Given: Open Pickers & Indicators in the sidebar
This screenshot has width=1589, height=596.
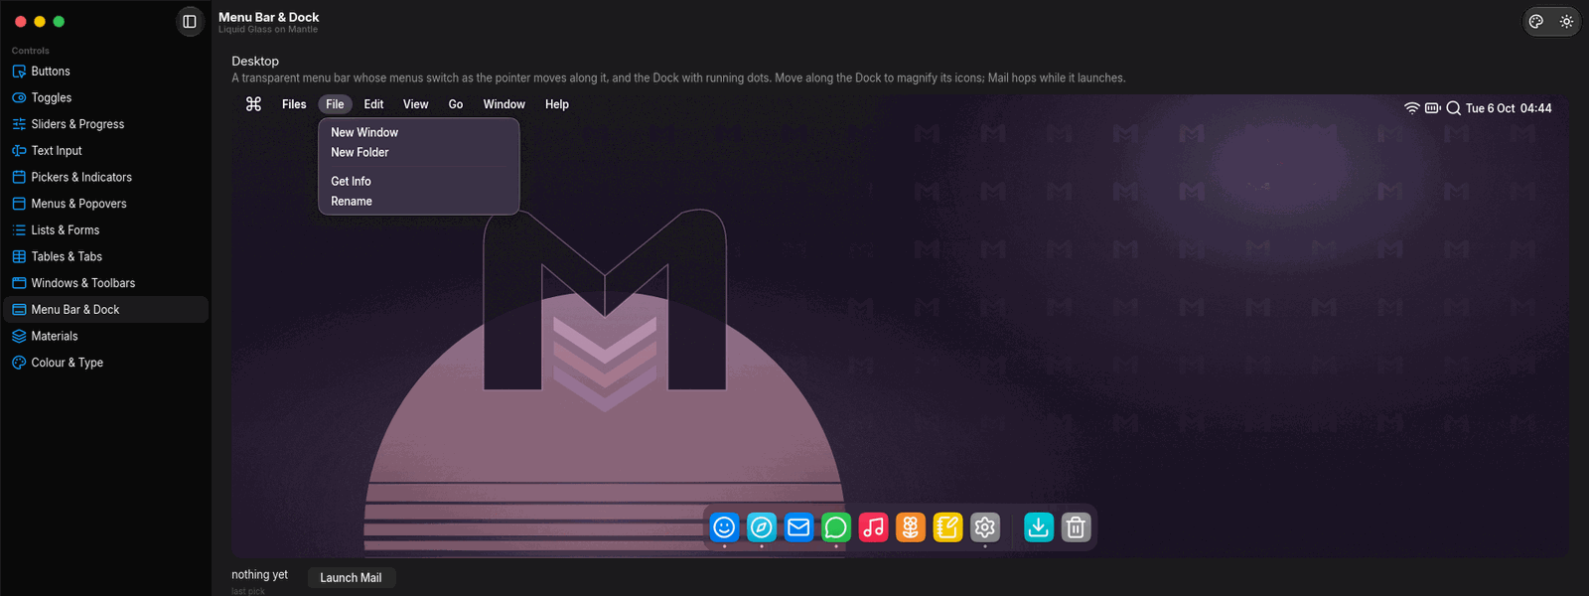Looking at the screenshot, I should (x=105, y=177).
